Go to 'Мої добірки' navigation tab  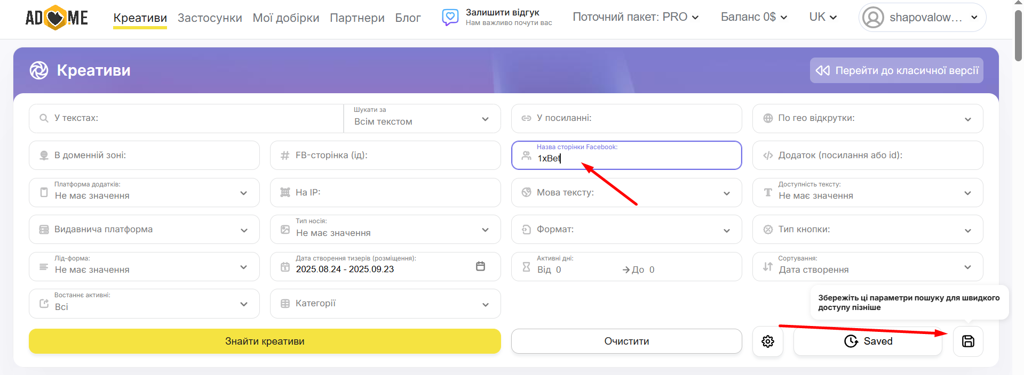coord(286,18)
